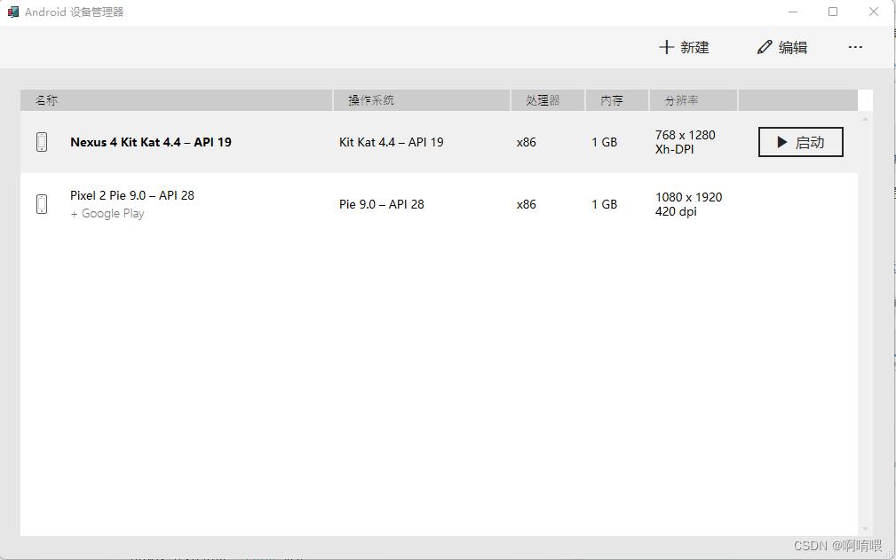Click the 分辨率 column header
The image size is (896, 560).
(x=694, y=100)
